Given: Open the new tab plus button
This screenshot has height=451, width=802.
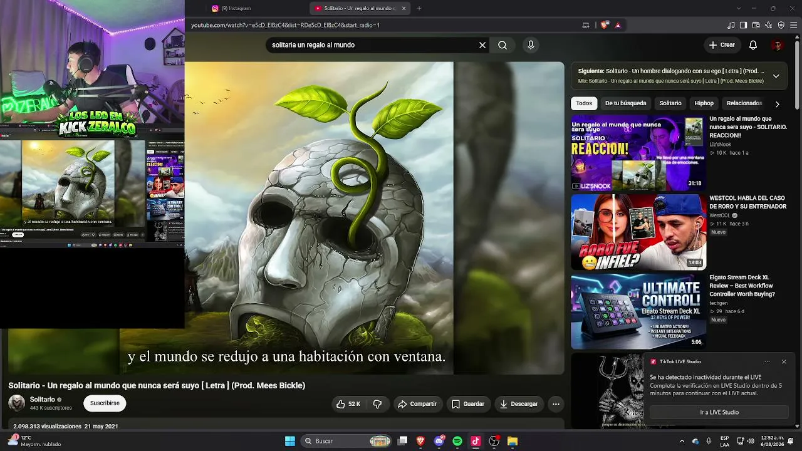Looking at the screenshot, I should (419, 8).
